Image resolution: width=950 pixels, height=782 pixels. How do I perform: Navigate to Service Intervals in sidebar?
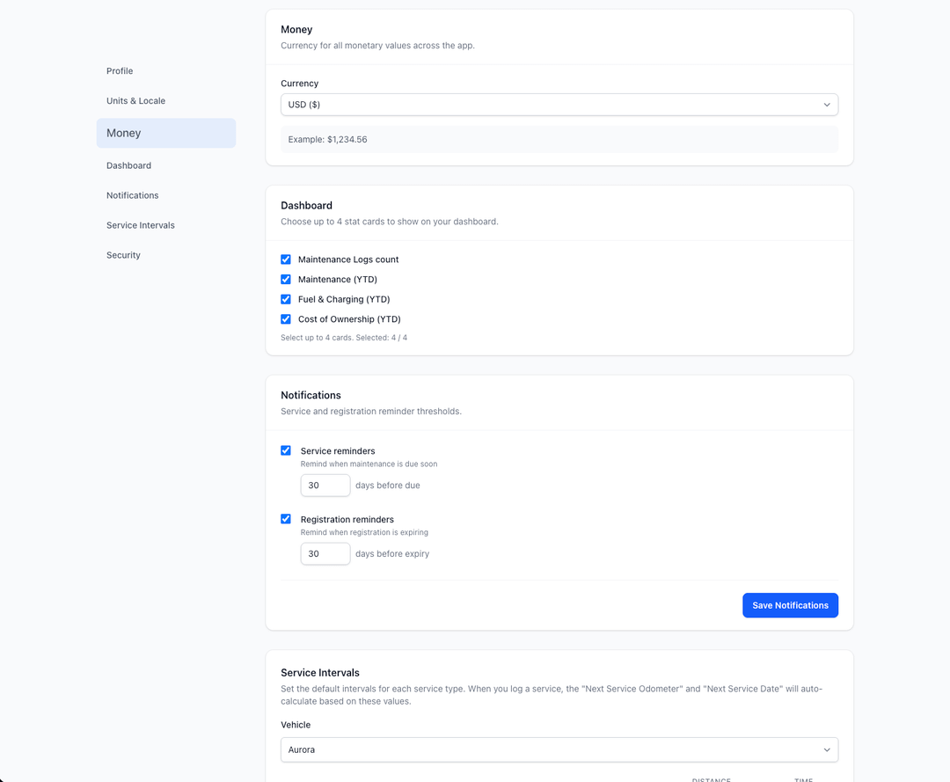[x=140, y=225]
